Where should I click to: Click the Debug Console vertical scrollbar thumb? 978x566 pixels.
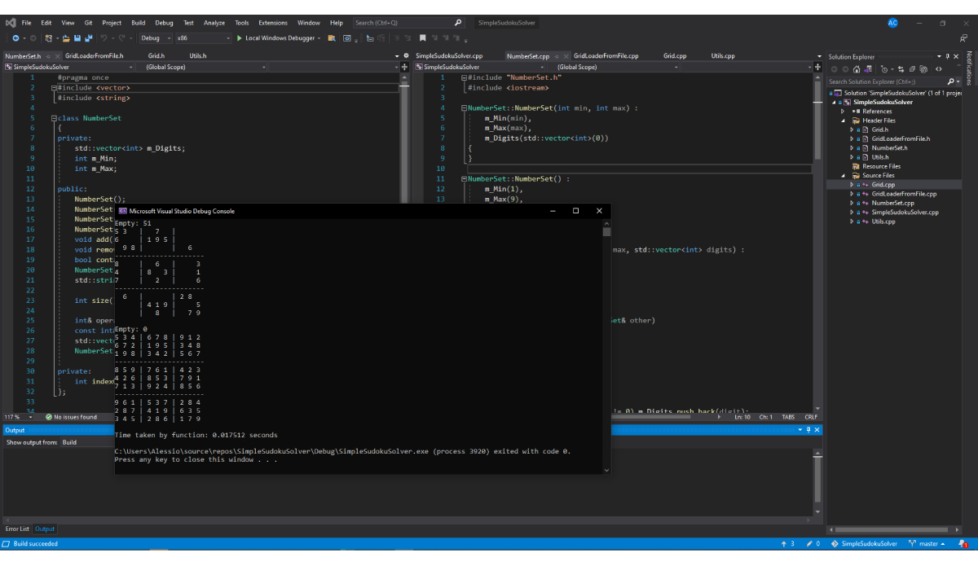tap(606, 231)
